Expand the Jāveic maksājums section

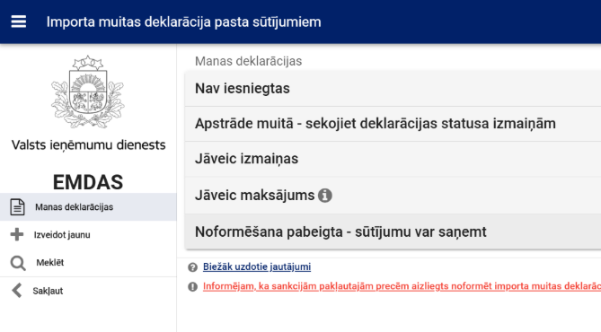(x=393, y=196)
